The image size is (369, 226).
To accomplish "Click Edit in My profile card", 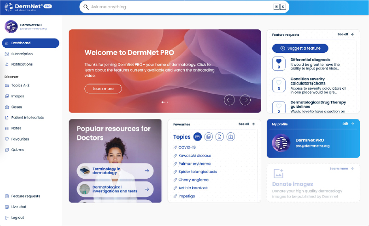I will pyautogui.click(x=348, y=124).
